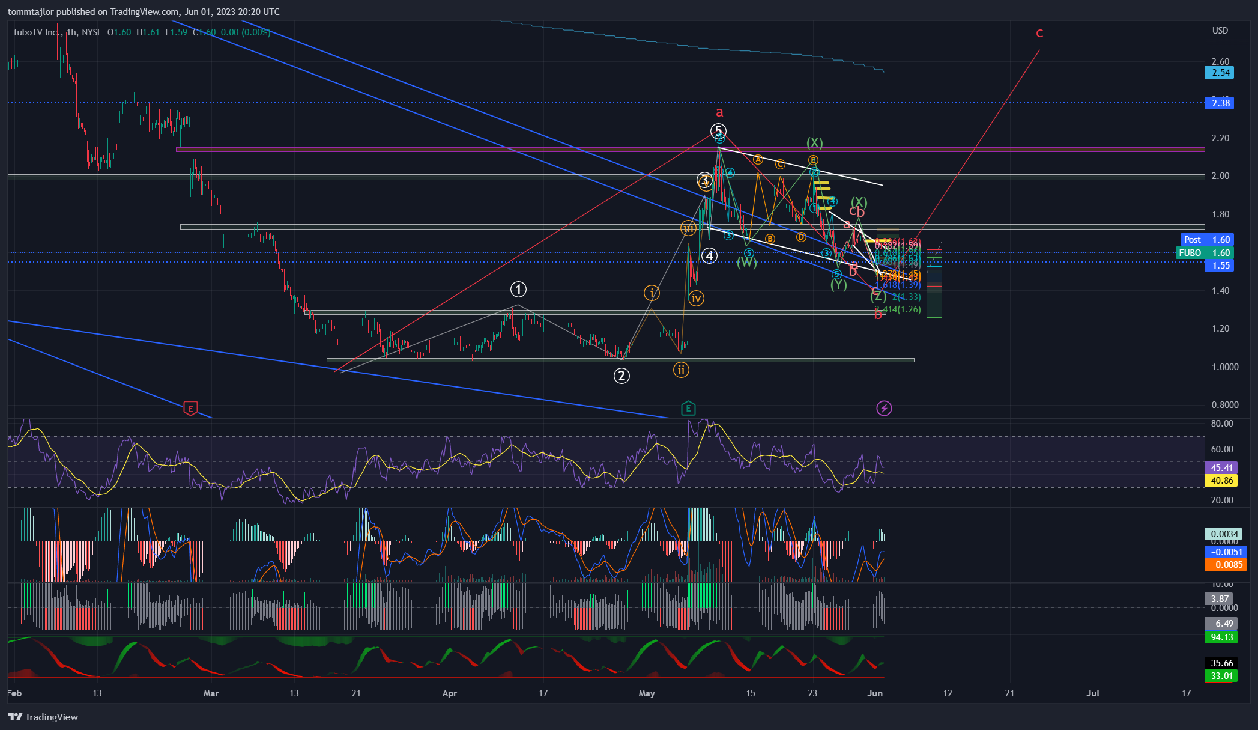The height and width of the screenshot is (730, 1258).
Task: Select the orange circled C triangle label
Action: (780, 164)
